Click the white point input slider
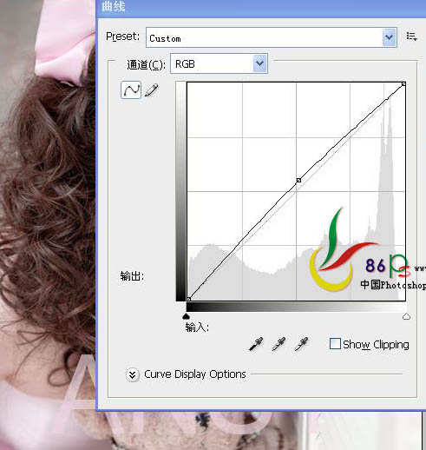This screenshot has width=426, height=450. click(406, 316)
